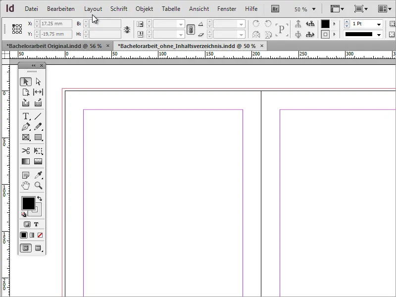Select the Content Placer tool
The width and height of the screenshot is (396, 297).
[x=38, y=102]
